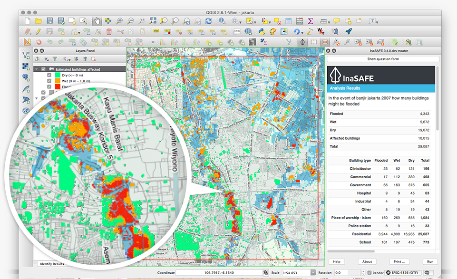
Task: Open the Text Annotation dropdown arrow
Action: tap(377, 22)
